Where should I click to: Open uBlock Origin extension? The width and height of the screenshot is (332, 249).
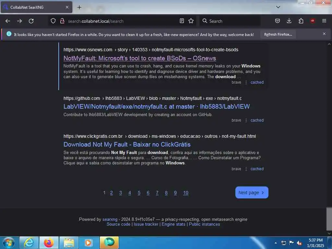[x=313, y=21]
